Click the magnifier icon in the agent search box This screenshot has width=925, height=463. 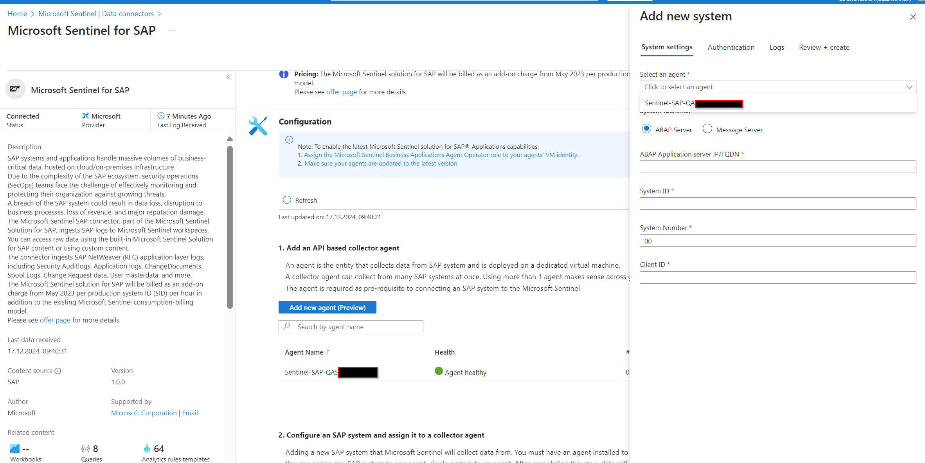coord(287,326)
